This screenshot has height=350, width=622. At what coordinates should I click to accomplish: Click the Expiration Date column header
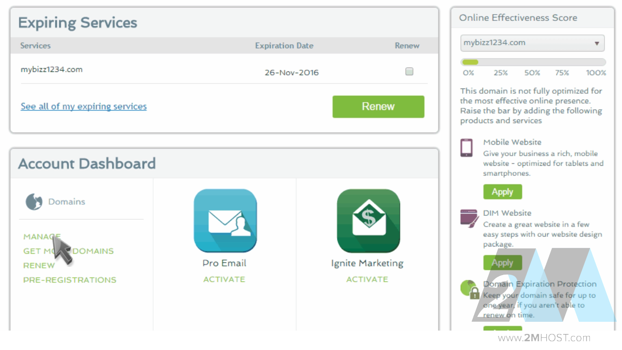[284, 46]
